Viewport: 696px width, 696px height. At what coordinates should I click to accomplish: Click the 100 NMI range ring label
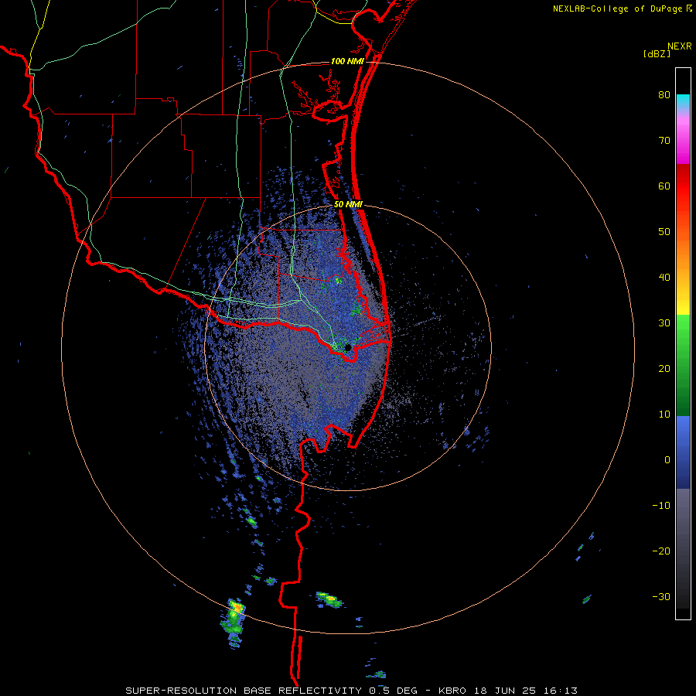point(347,61)
